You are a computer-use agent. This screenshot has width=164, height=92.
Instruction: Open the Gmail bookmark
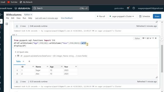(x=3, y=2)
